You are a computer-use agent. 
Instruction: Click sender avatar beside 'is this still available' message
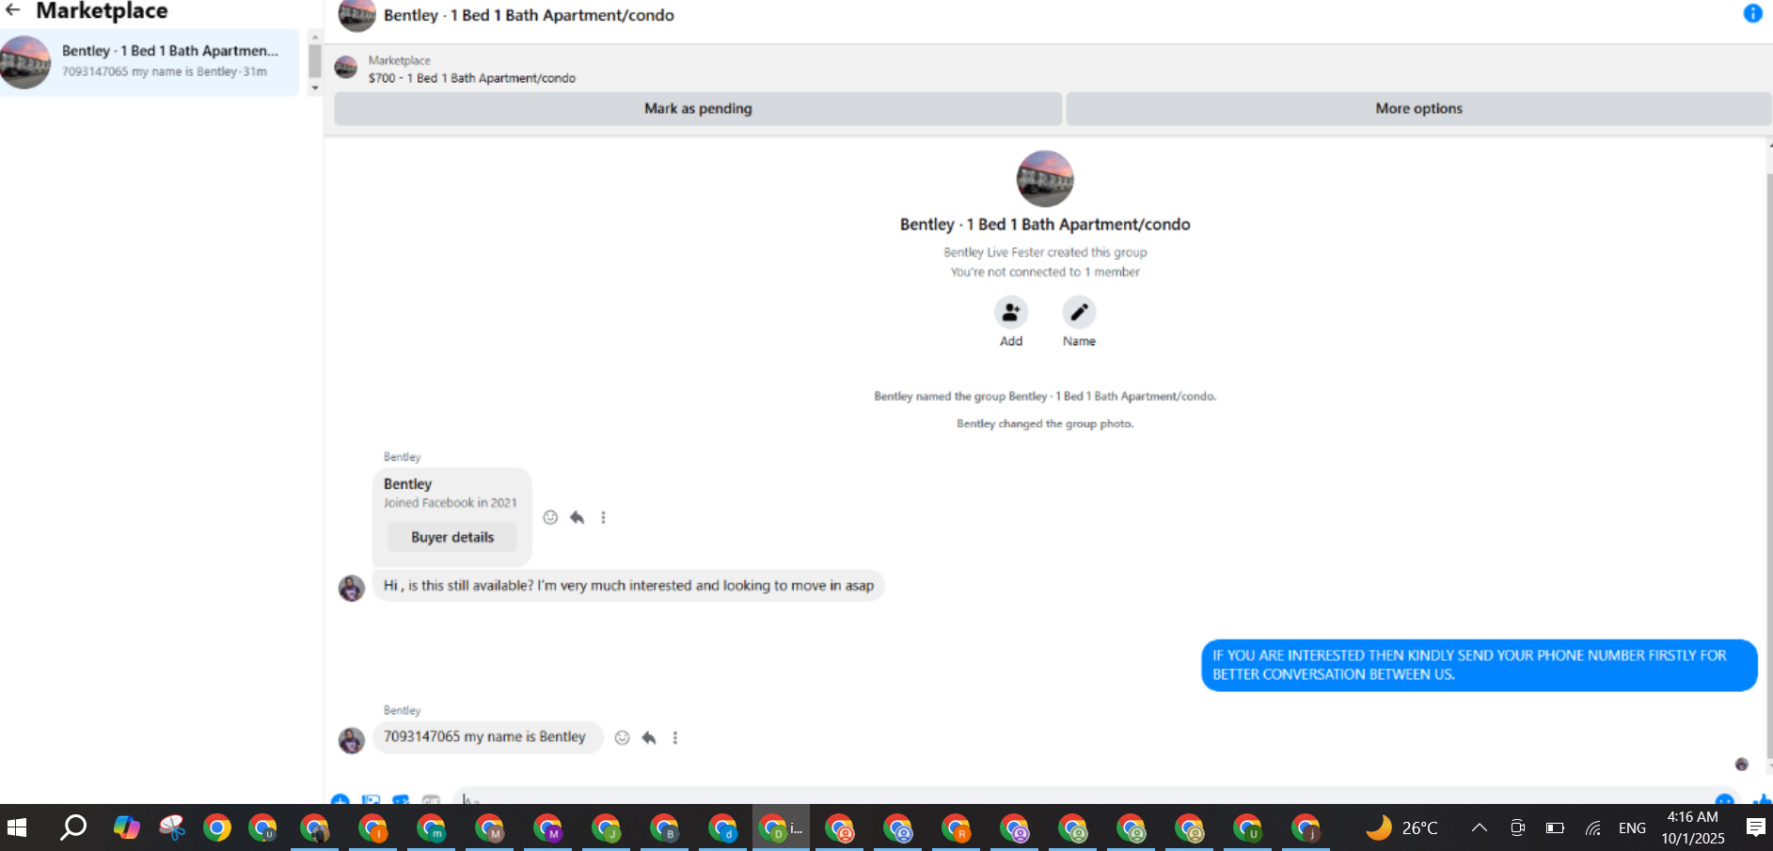pos(352,588)
